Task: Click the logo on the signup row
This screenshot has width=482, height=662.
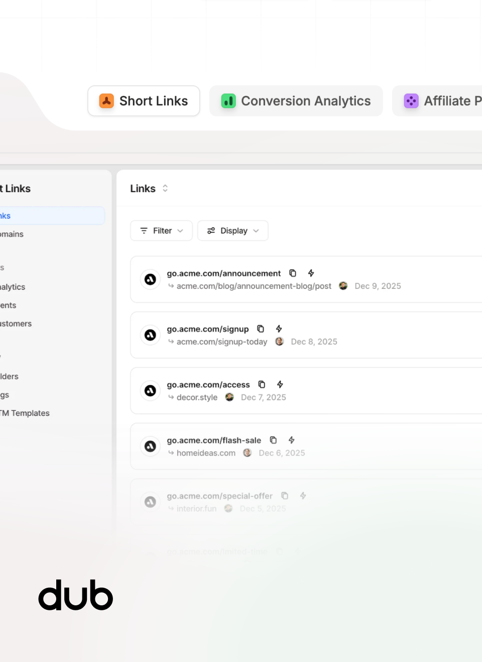Action: click(150, 335)
